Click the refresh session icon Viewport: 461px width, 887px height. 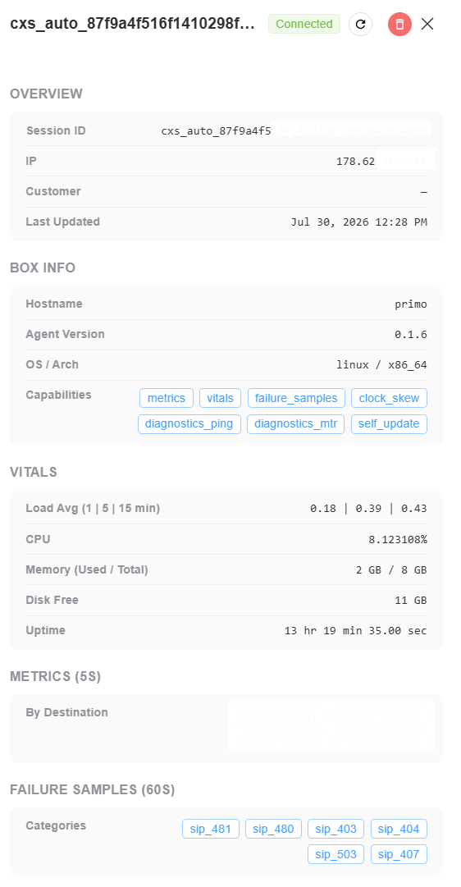(360, 25)
